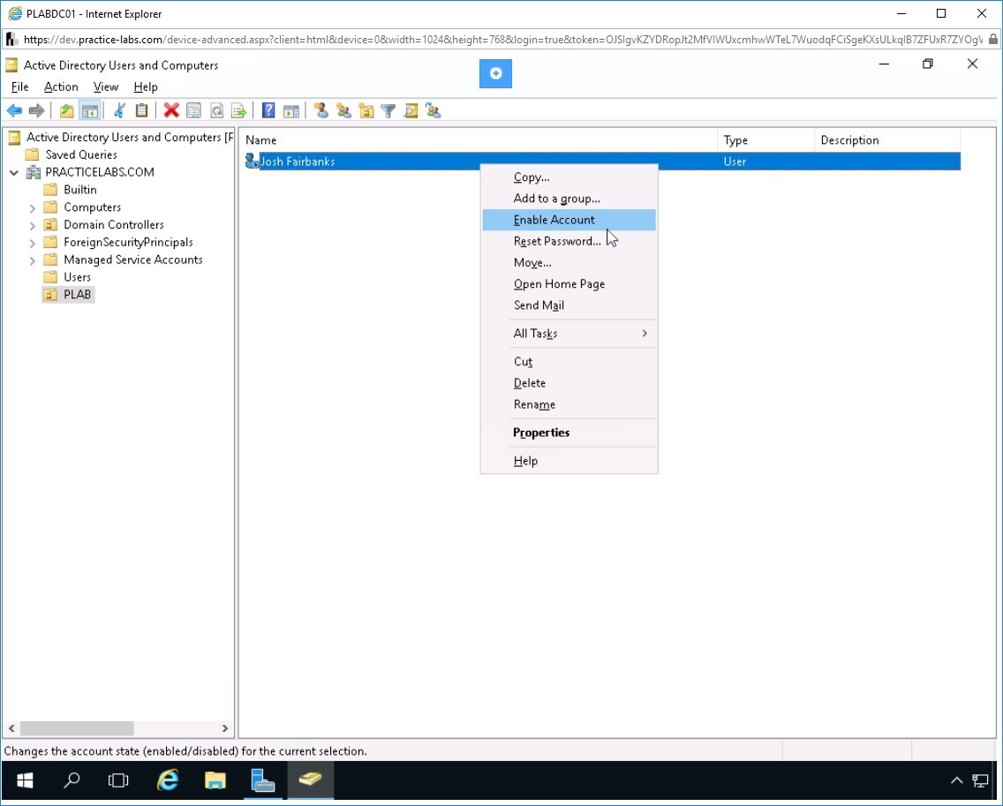Click the red X Delete icon
Image resolution: width=1003 pixels, height=806 pixels.
170,110
